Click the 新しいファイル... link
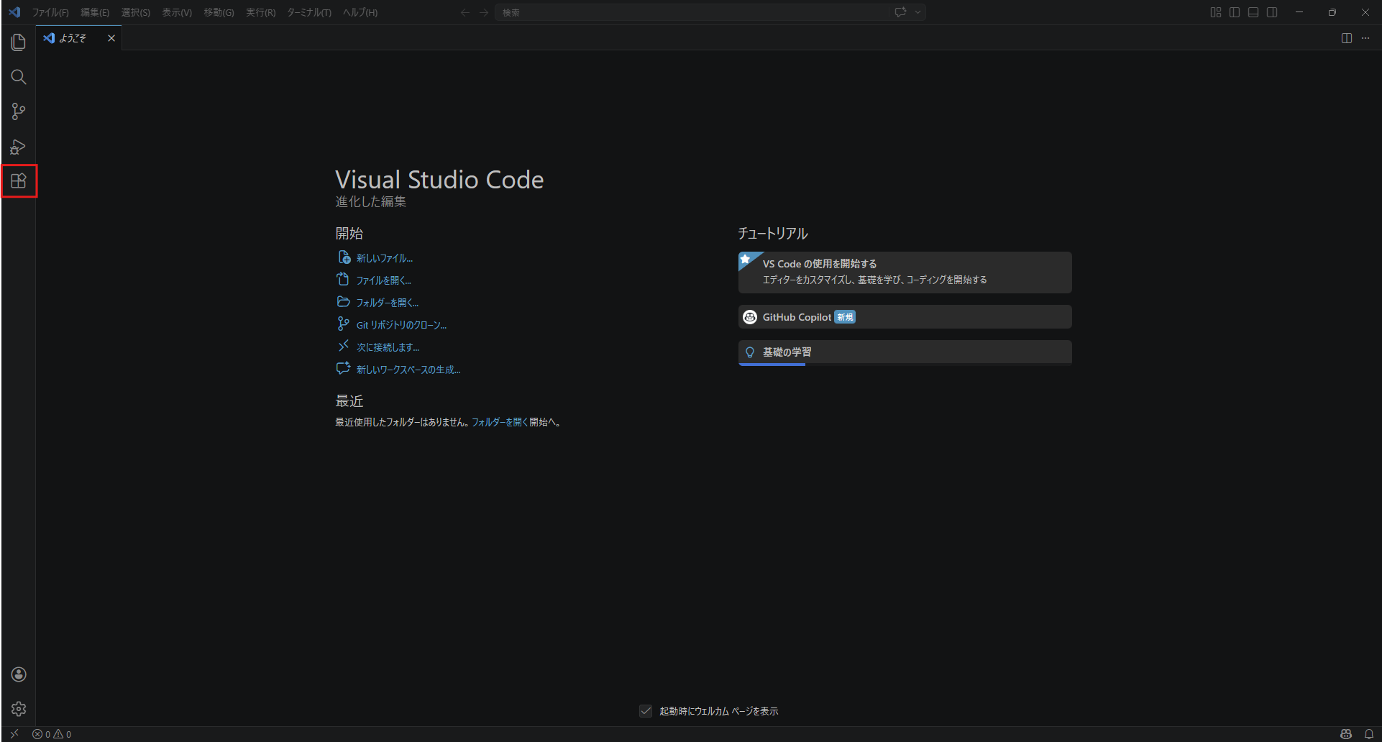The height and width of the screenshot is (742, 1382). click(x=384, y=258)
